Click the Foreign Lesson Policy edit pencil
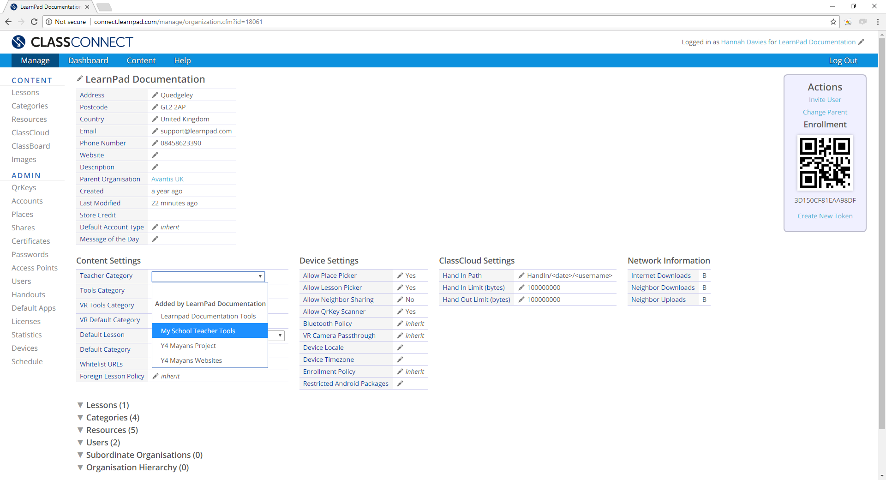Screen dimensions: 886x480 (x=156, y=376)
